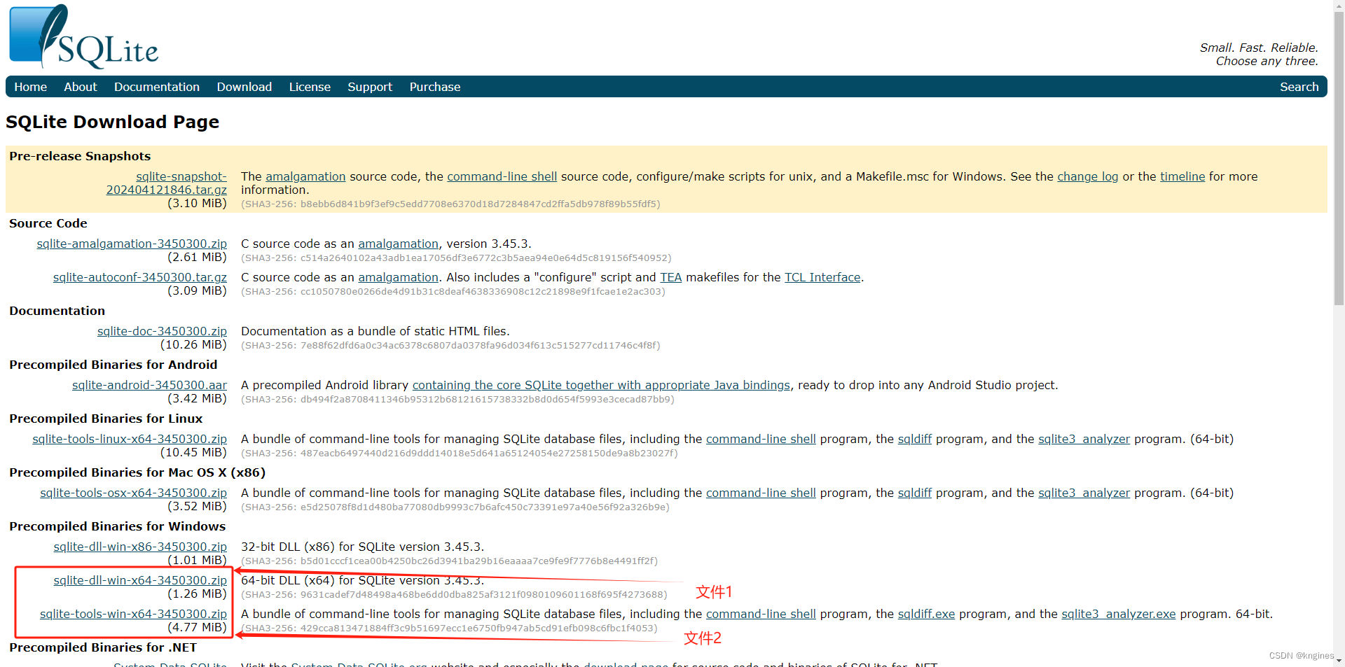Open the About menu item

point(81,87)
